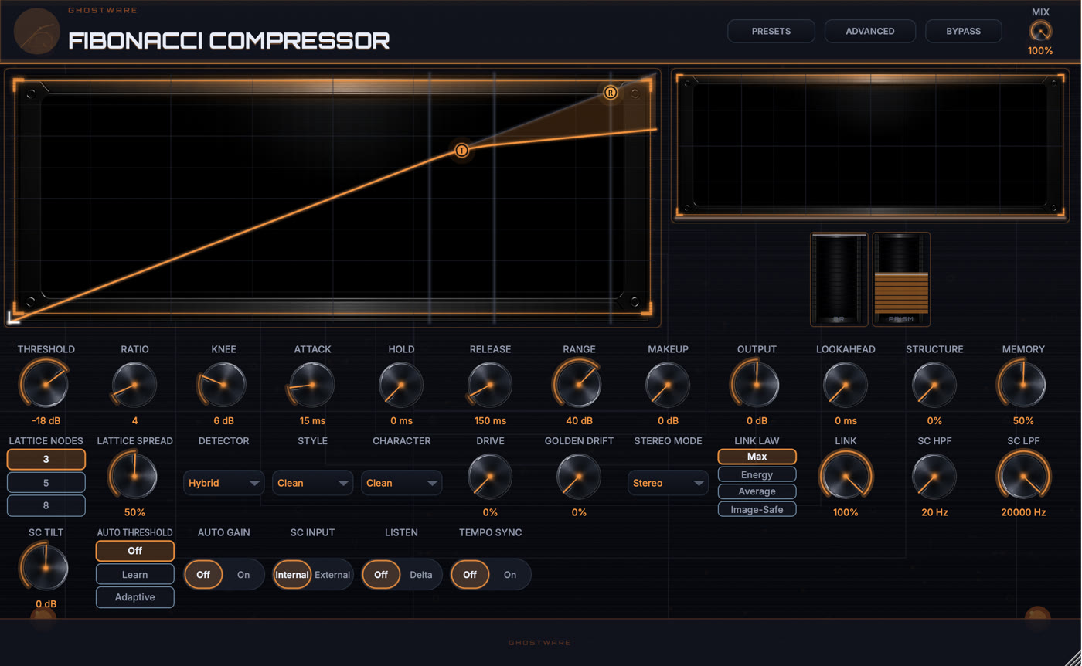Click the SC HPF knob

point(934,476)
